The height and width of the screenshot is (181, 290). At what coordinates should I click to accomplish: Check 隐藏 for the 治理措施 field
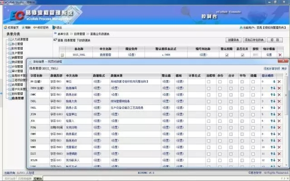(x=253, y=154)
